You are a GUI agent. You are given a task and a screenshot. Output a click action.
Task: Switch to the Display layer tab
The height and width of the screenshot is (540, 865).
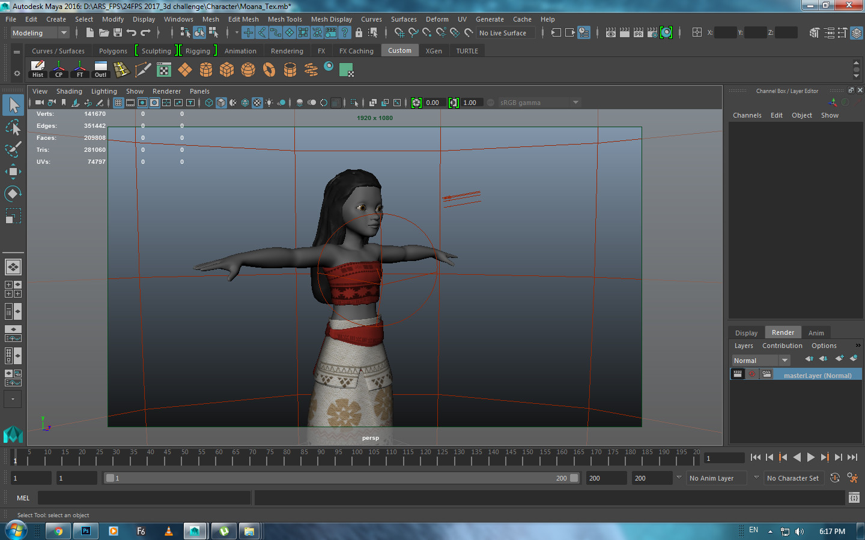[746, 333]
